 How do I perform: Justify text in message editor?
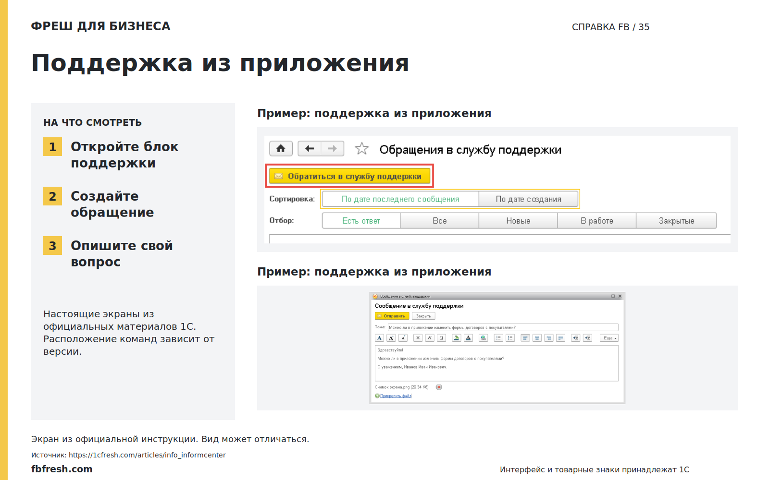point(560,338)
